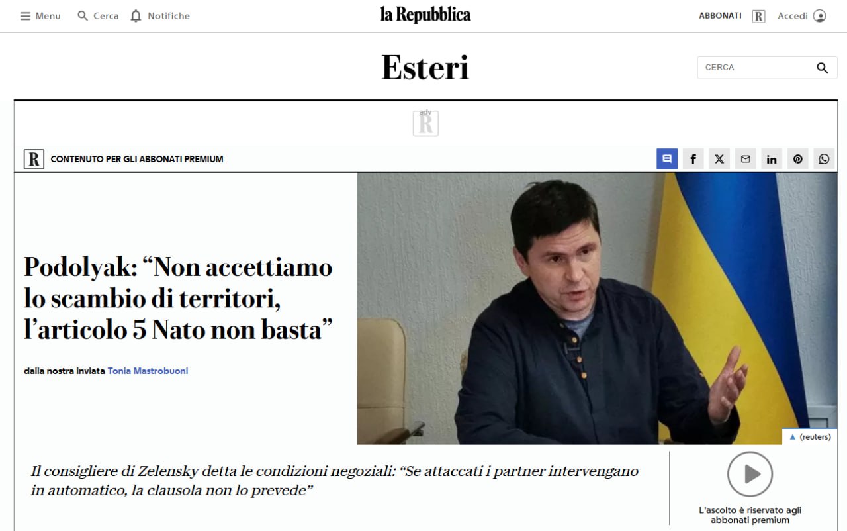Share the article on X
This screenshot has height=531, width=847.
[719, 159]
